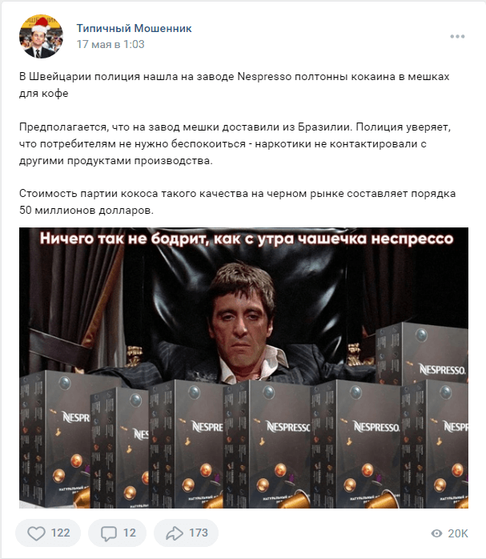Click the Nespresso logo on the top-right box

[442, 369]
